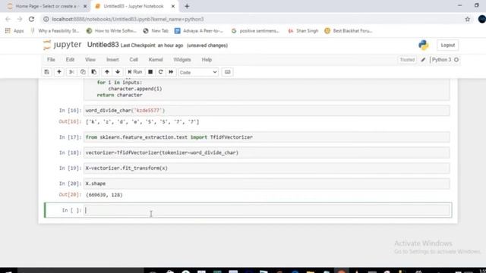Viewport: 486px width, 273px height.
Task: Open the Shan Singh bookmark
Action: coord(303,31)
